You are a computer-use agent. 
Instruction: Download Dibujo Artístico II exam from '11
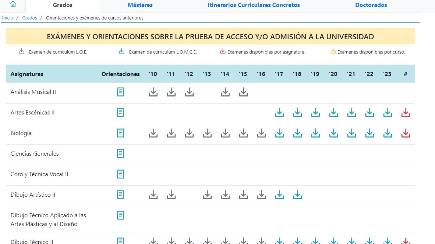[171, 195]
